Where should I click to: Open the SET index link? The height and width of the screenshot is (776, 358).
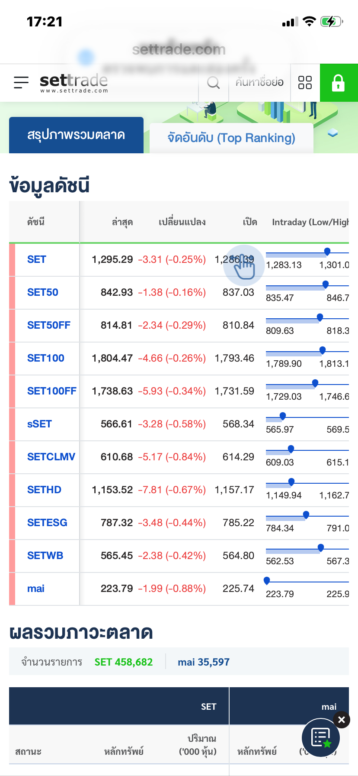(37, 259)
